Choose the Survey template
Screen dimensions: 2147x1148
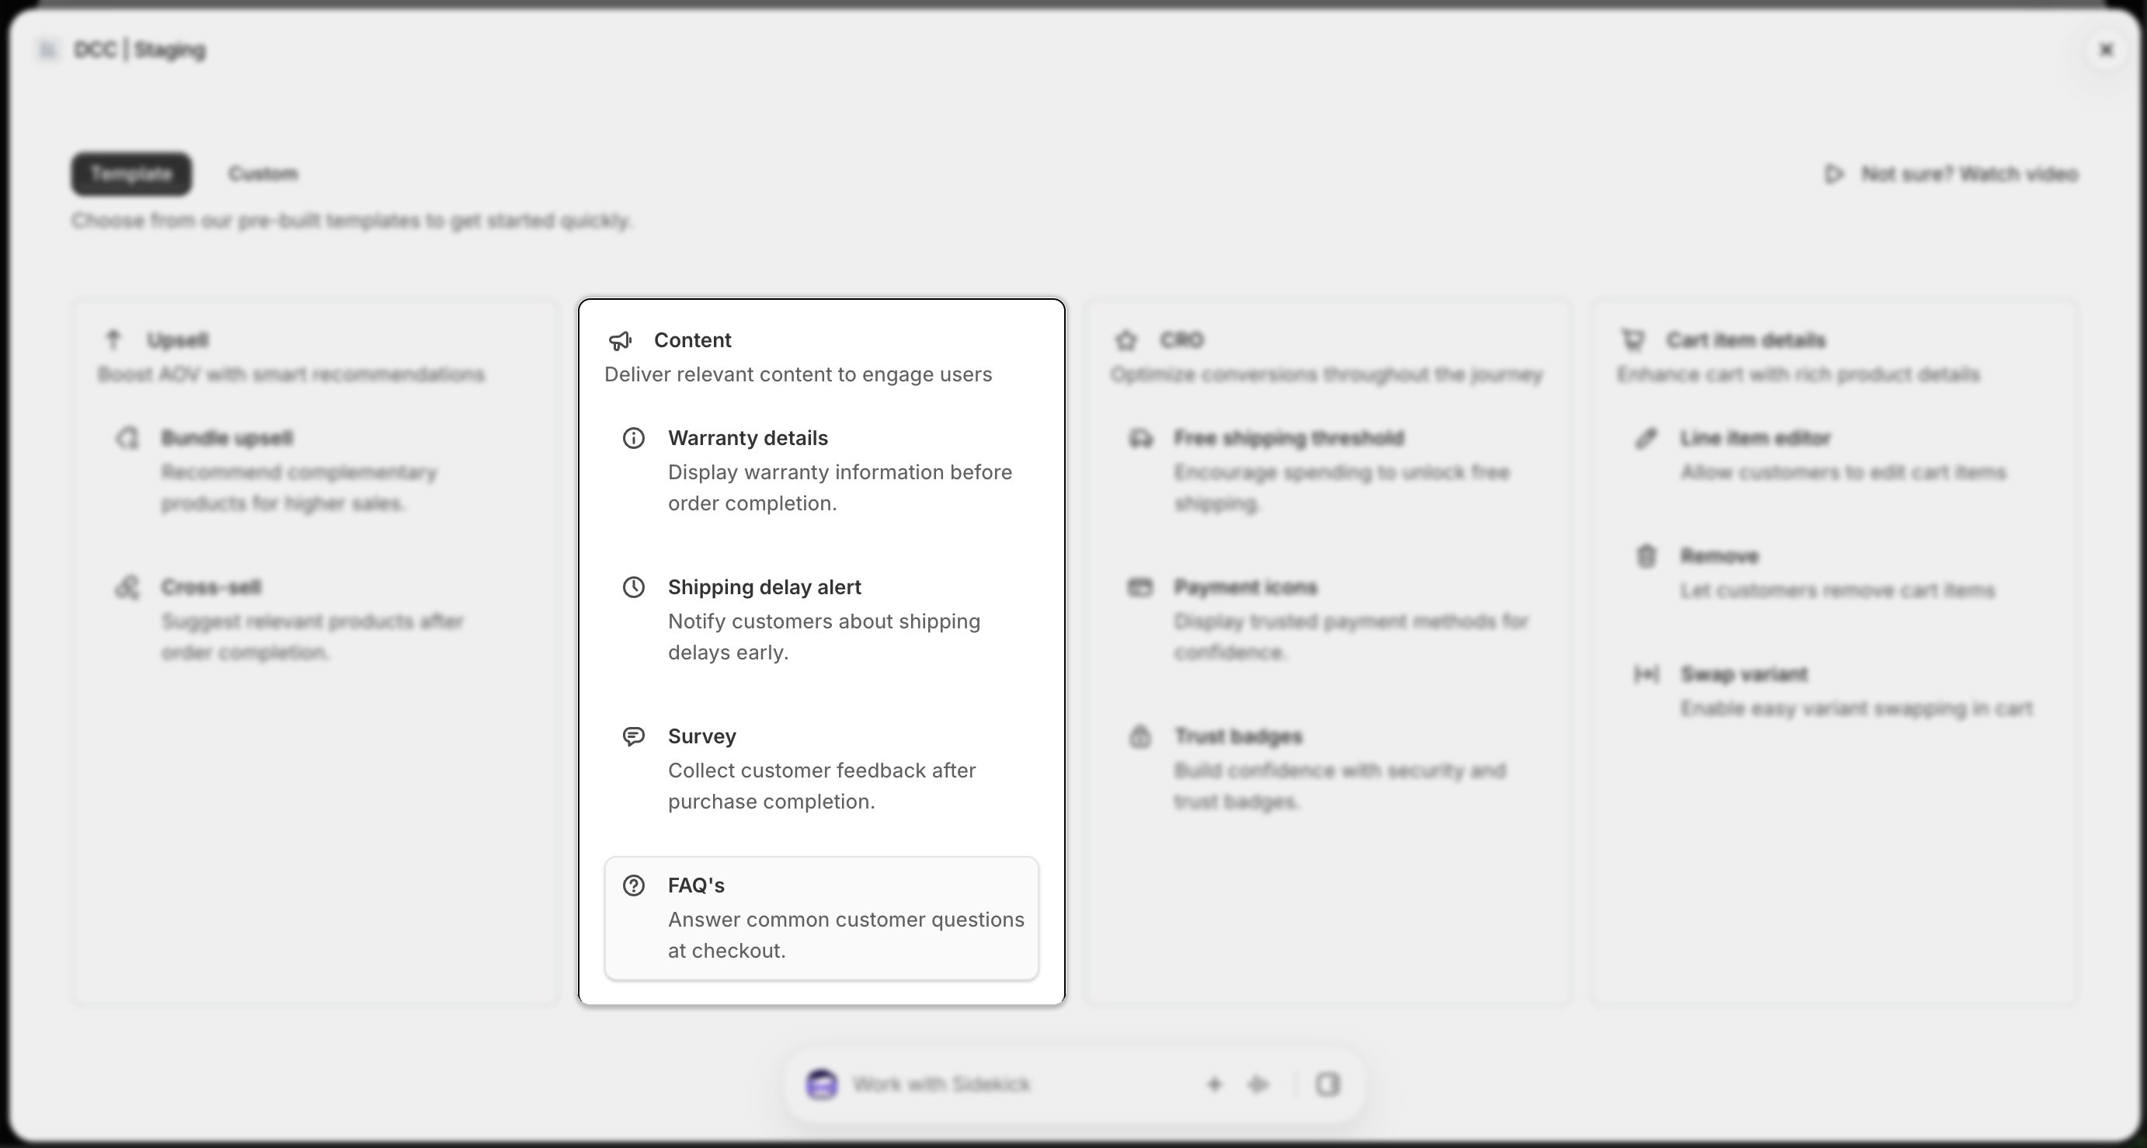tap(822, 769)
